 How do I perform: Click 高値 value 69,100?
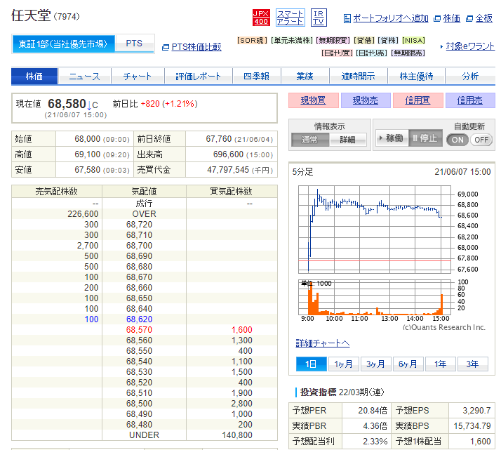tap(88, 154)
